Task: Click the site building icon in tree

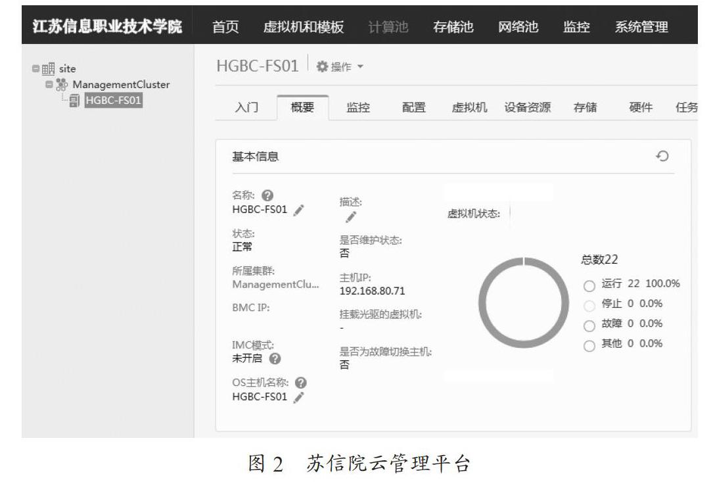Action: point(48,69)
